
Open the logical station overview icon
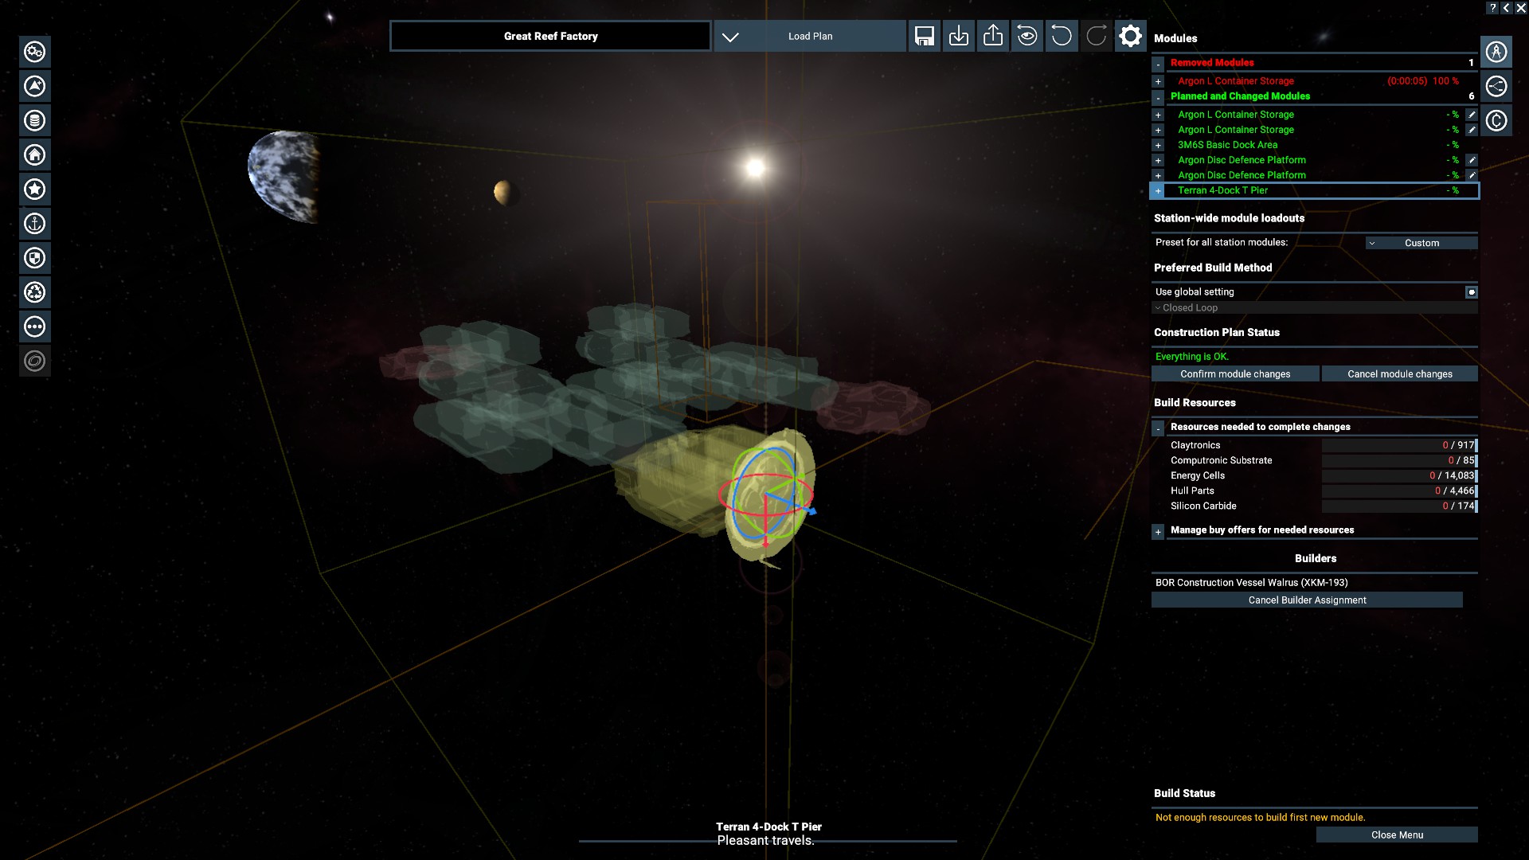[1496, 86]
